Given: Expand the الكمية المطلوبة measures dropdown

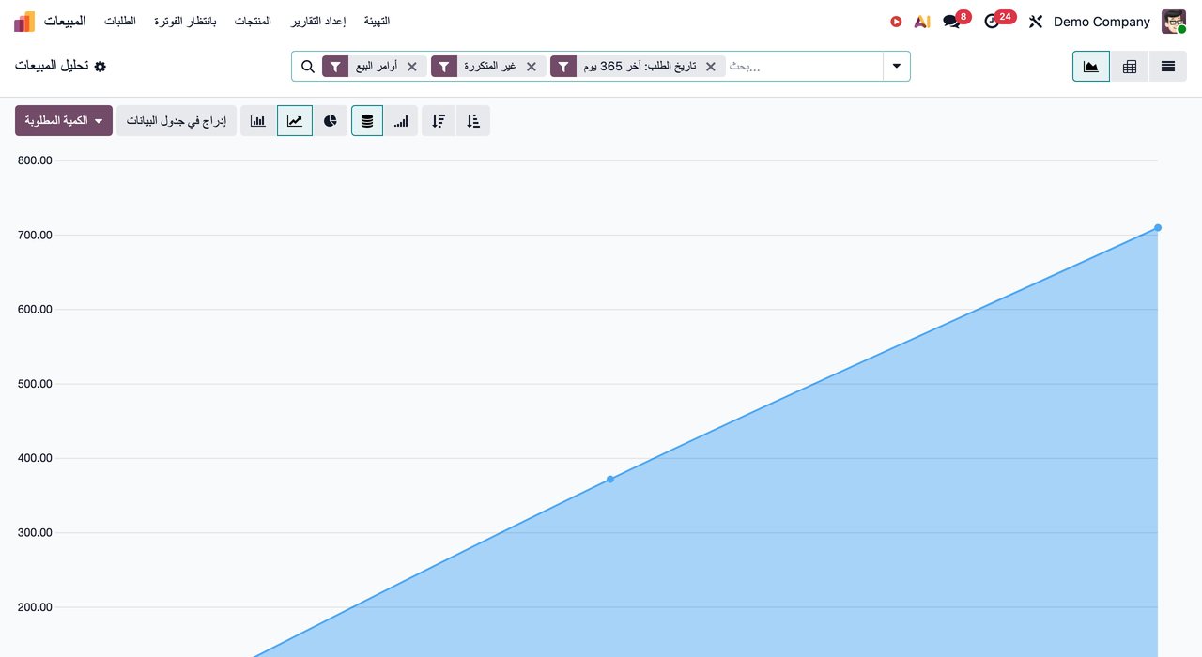Looking at the screenshot, I should 64,121.
